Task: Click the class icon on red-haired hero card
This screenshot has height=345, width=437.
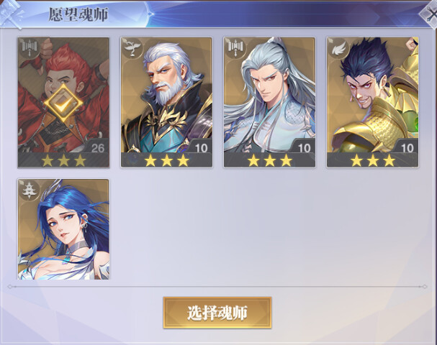Action: pos(30,47)
